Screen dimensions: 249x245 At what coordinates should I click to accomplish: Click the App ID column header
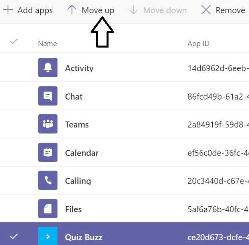point(198,44)
